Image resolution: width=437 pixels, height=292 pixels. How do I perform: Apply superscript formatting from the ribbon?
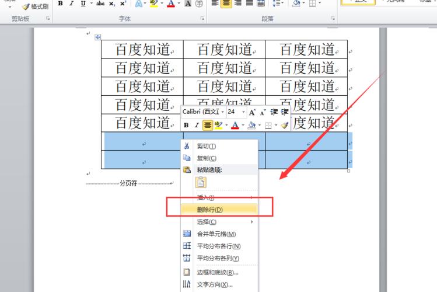pos(123,4)
